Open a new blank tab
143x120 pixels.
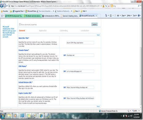point(99,16)
